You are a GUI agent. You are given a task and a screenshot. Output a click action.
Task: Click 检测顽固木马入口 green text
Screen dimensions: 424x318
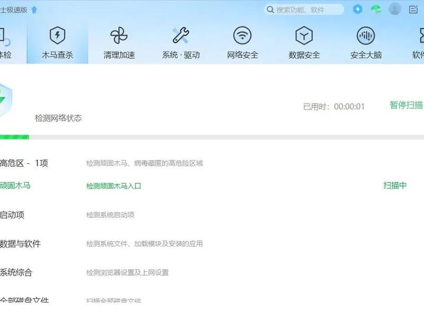click(113, 186)
